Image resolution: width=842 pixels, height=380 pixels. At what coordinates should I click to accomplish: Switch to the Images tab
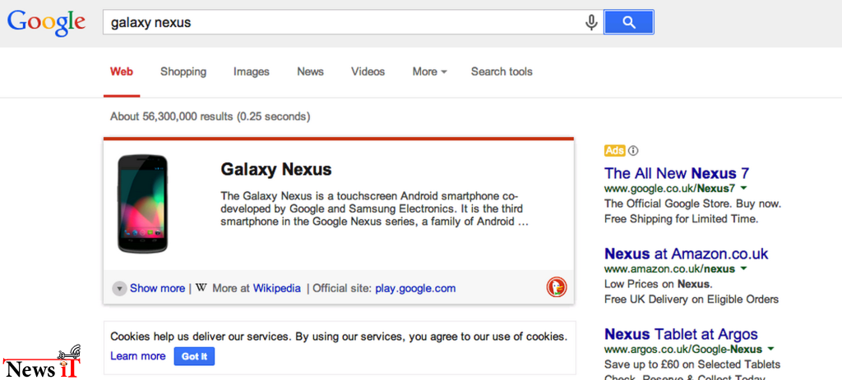252,71
